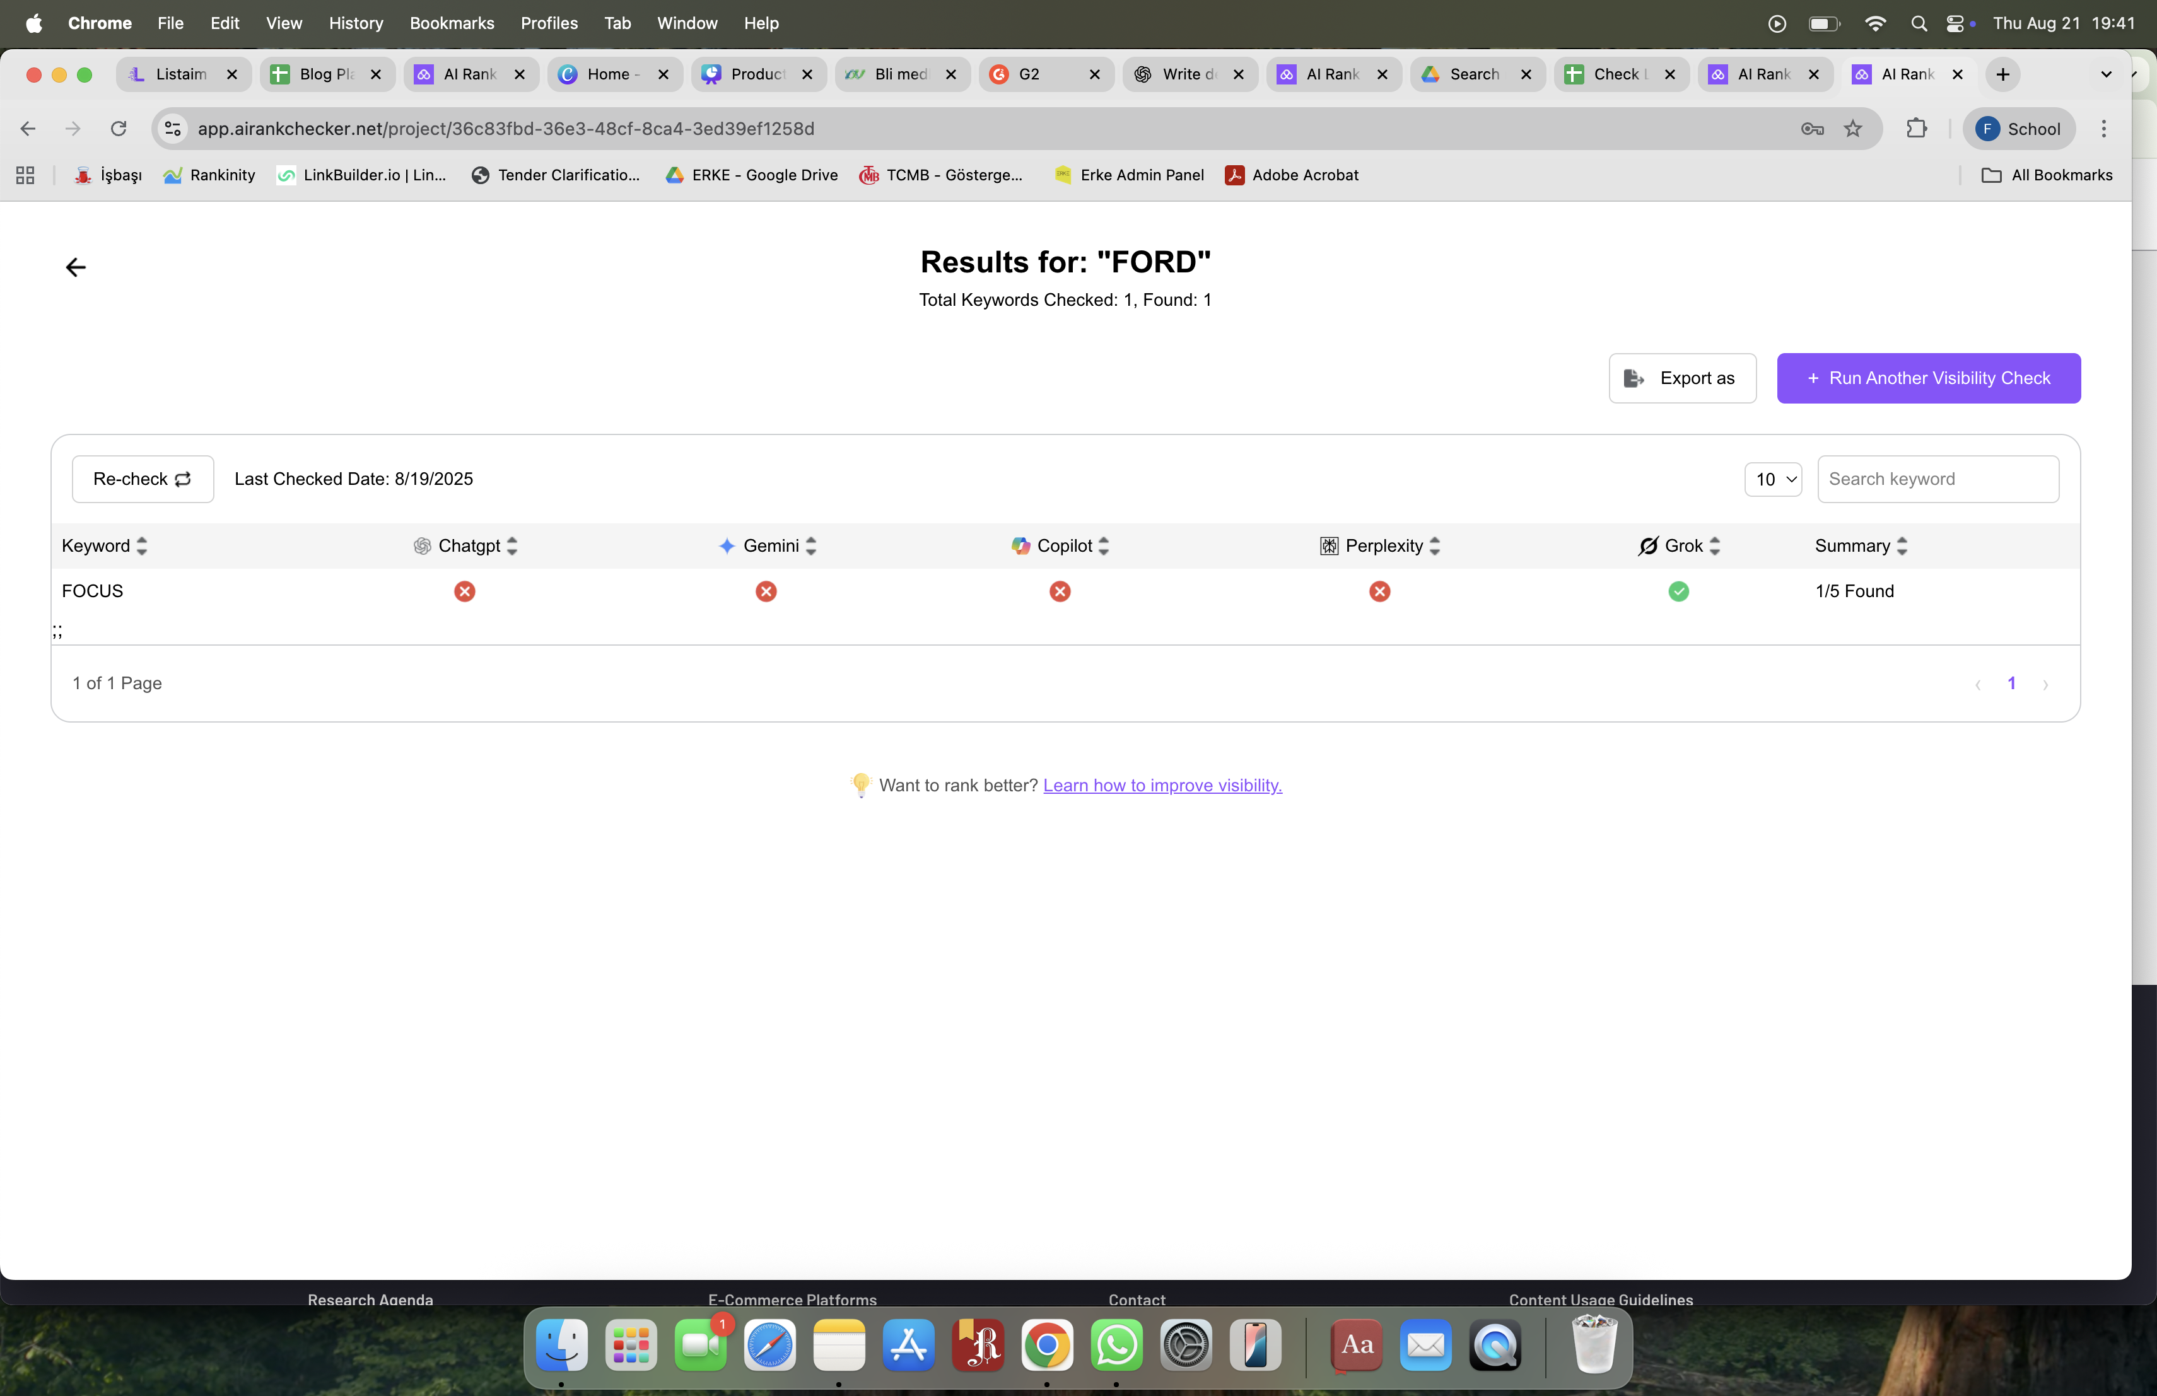Image resolution: width=2157 pixels, height=1396 pixels.
Task: Open the Trash in the Dock
Action: 1593,1346
